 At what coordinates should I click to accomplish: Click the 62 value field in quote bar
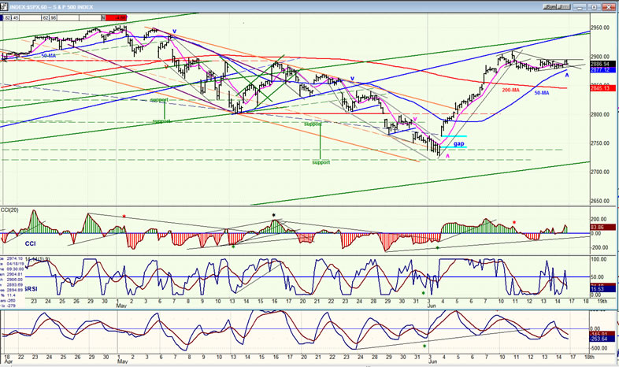(x=46, y=18)
